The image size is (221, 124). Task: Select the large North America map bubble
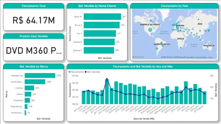tap(150, 30)
